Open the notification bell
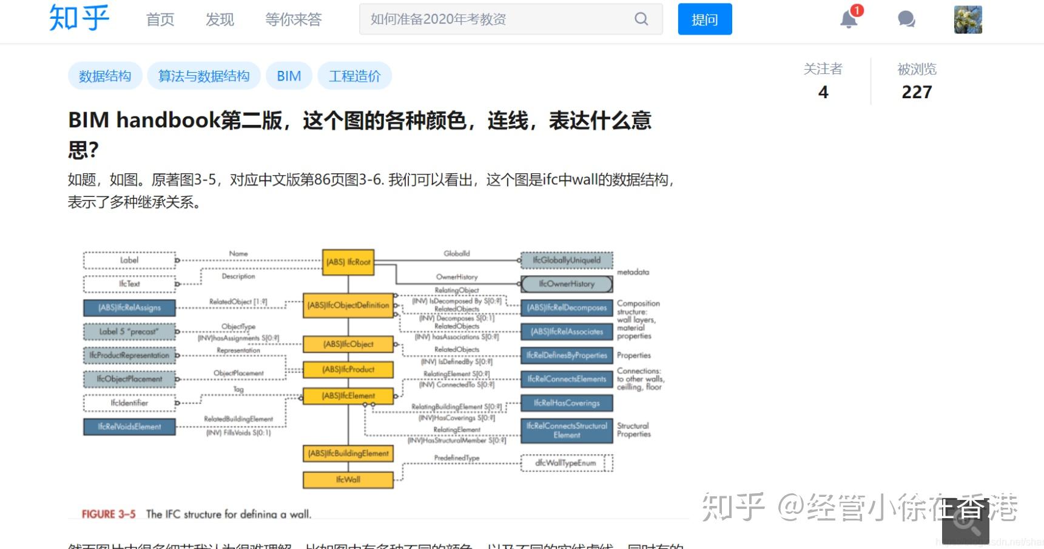The width and height of the screenshot is (1044, 549). (847, 19)
